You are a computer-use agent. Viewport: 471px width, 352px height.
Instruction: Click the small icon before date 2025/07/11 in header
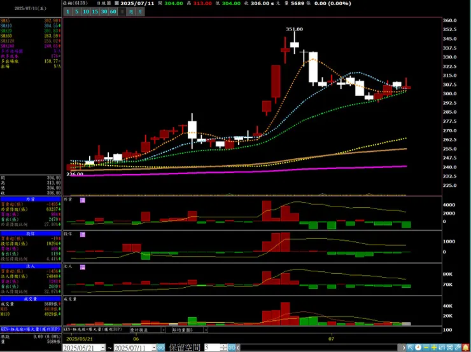tap(116, 4)
